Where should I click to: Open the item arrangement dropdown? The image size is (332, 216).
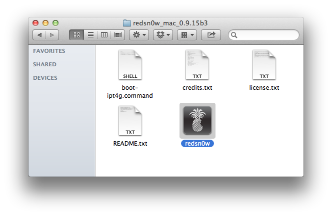click(x=187, y=35)
